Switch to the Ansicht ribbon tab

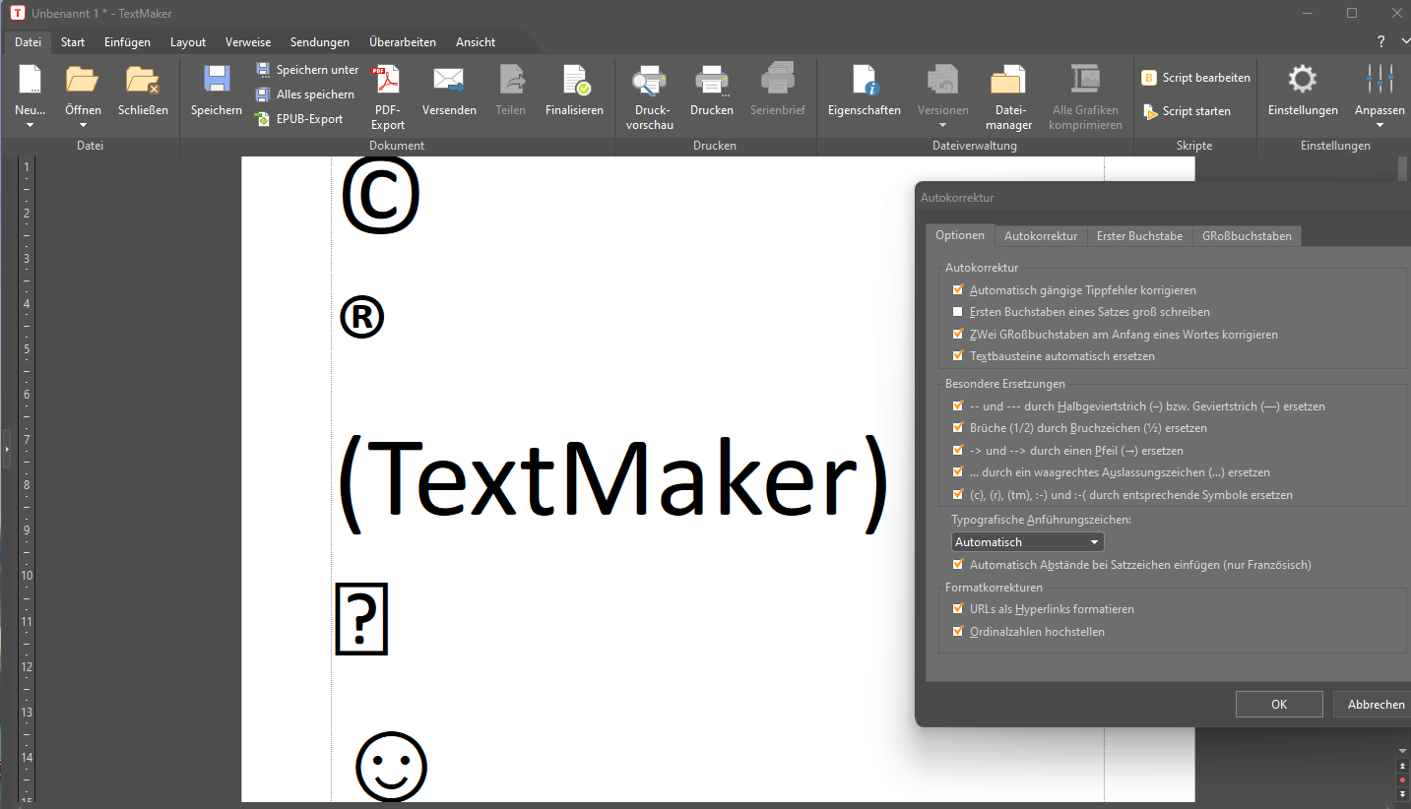476,42
